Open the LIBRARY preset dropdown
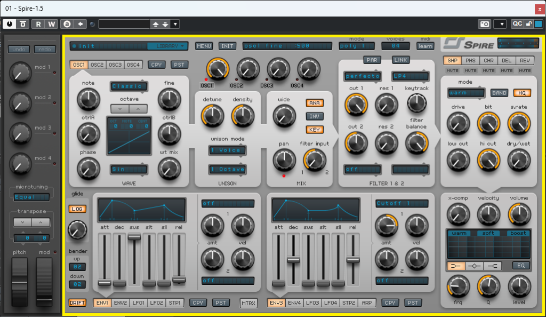The image size is (546, 319). tap(167, 46)
